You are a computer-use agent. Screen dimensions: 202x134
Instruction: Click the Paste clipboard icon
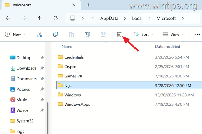coord(71,34)
